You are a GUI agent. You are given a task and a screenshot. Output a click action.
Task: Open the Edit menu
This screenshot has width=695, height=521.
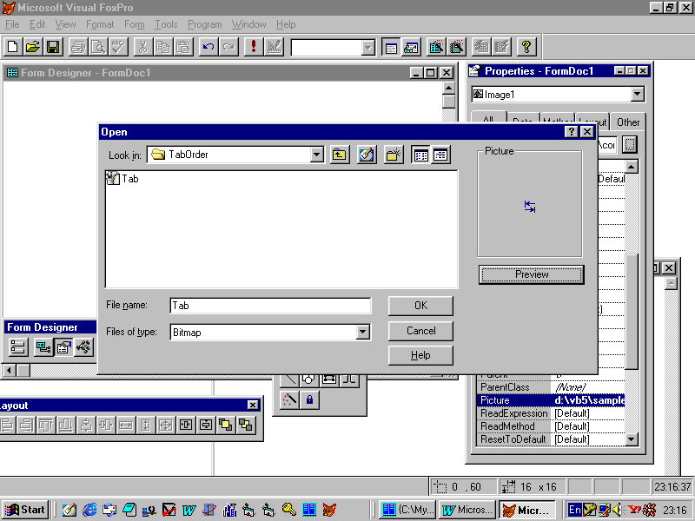[x=37, y=24]
